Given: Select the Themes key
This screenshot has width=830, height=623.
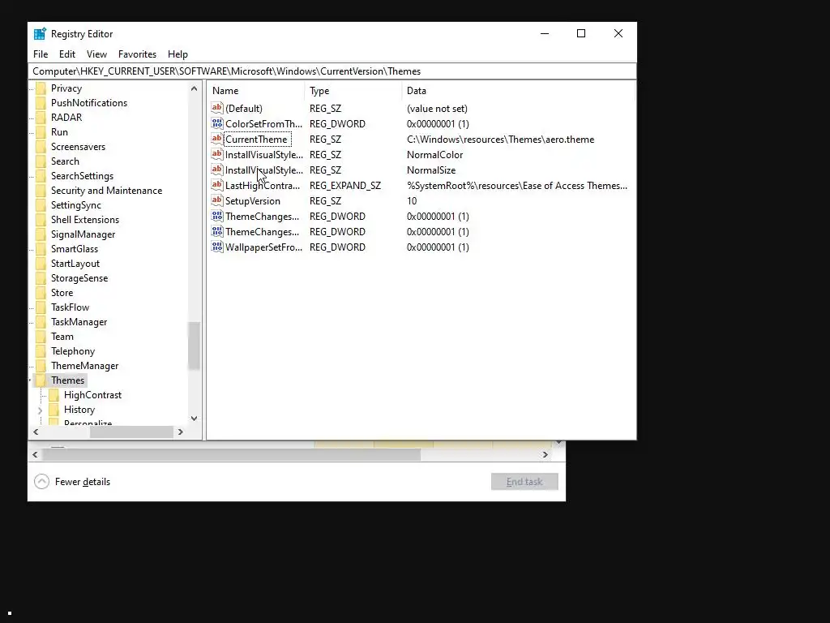Looking at the screenshot, I should pos(68,380).
